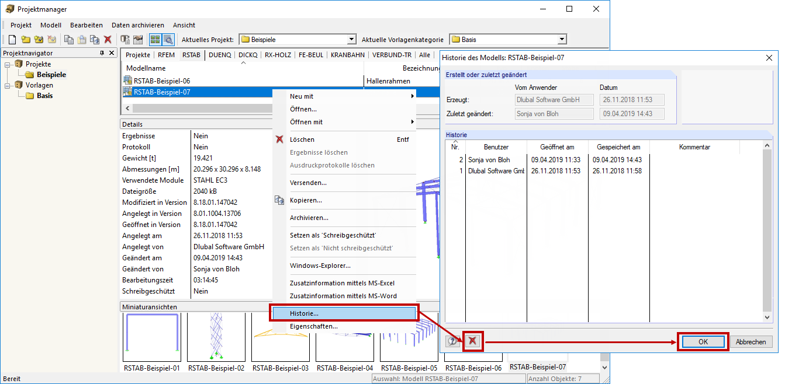
Task: Create a new project using the toolbar icon
Action: tap(25, 39)
